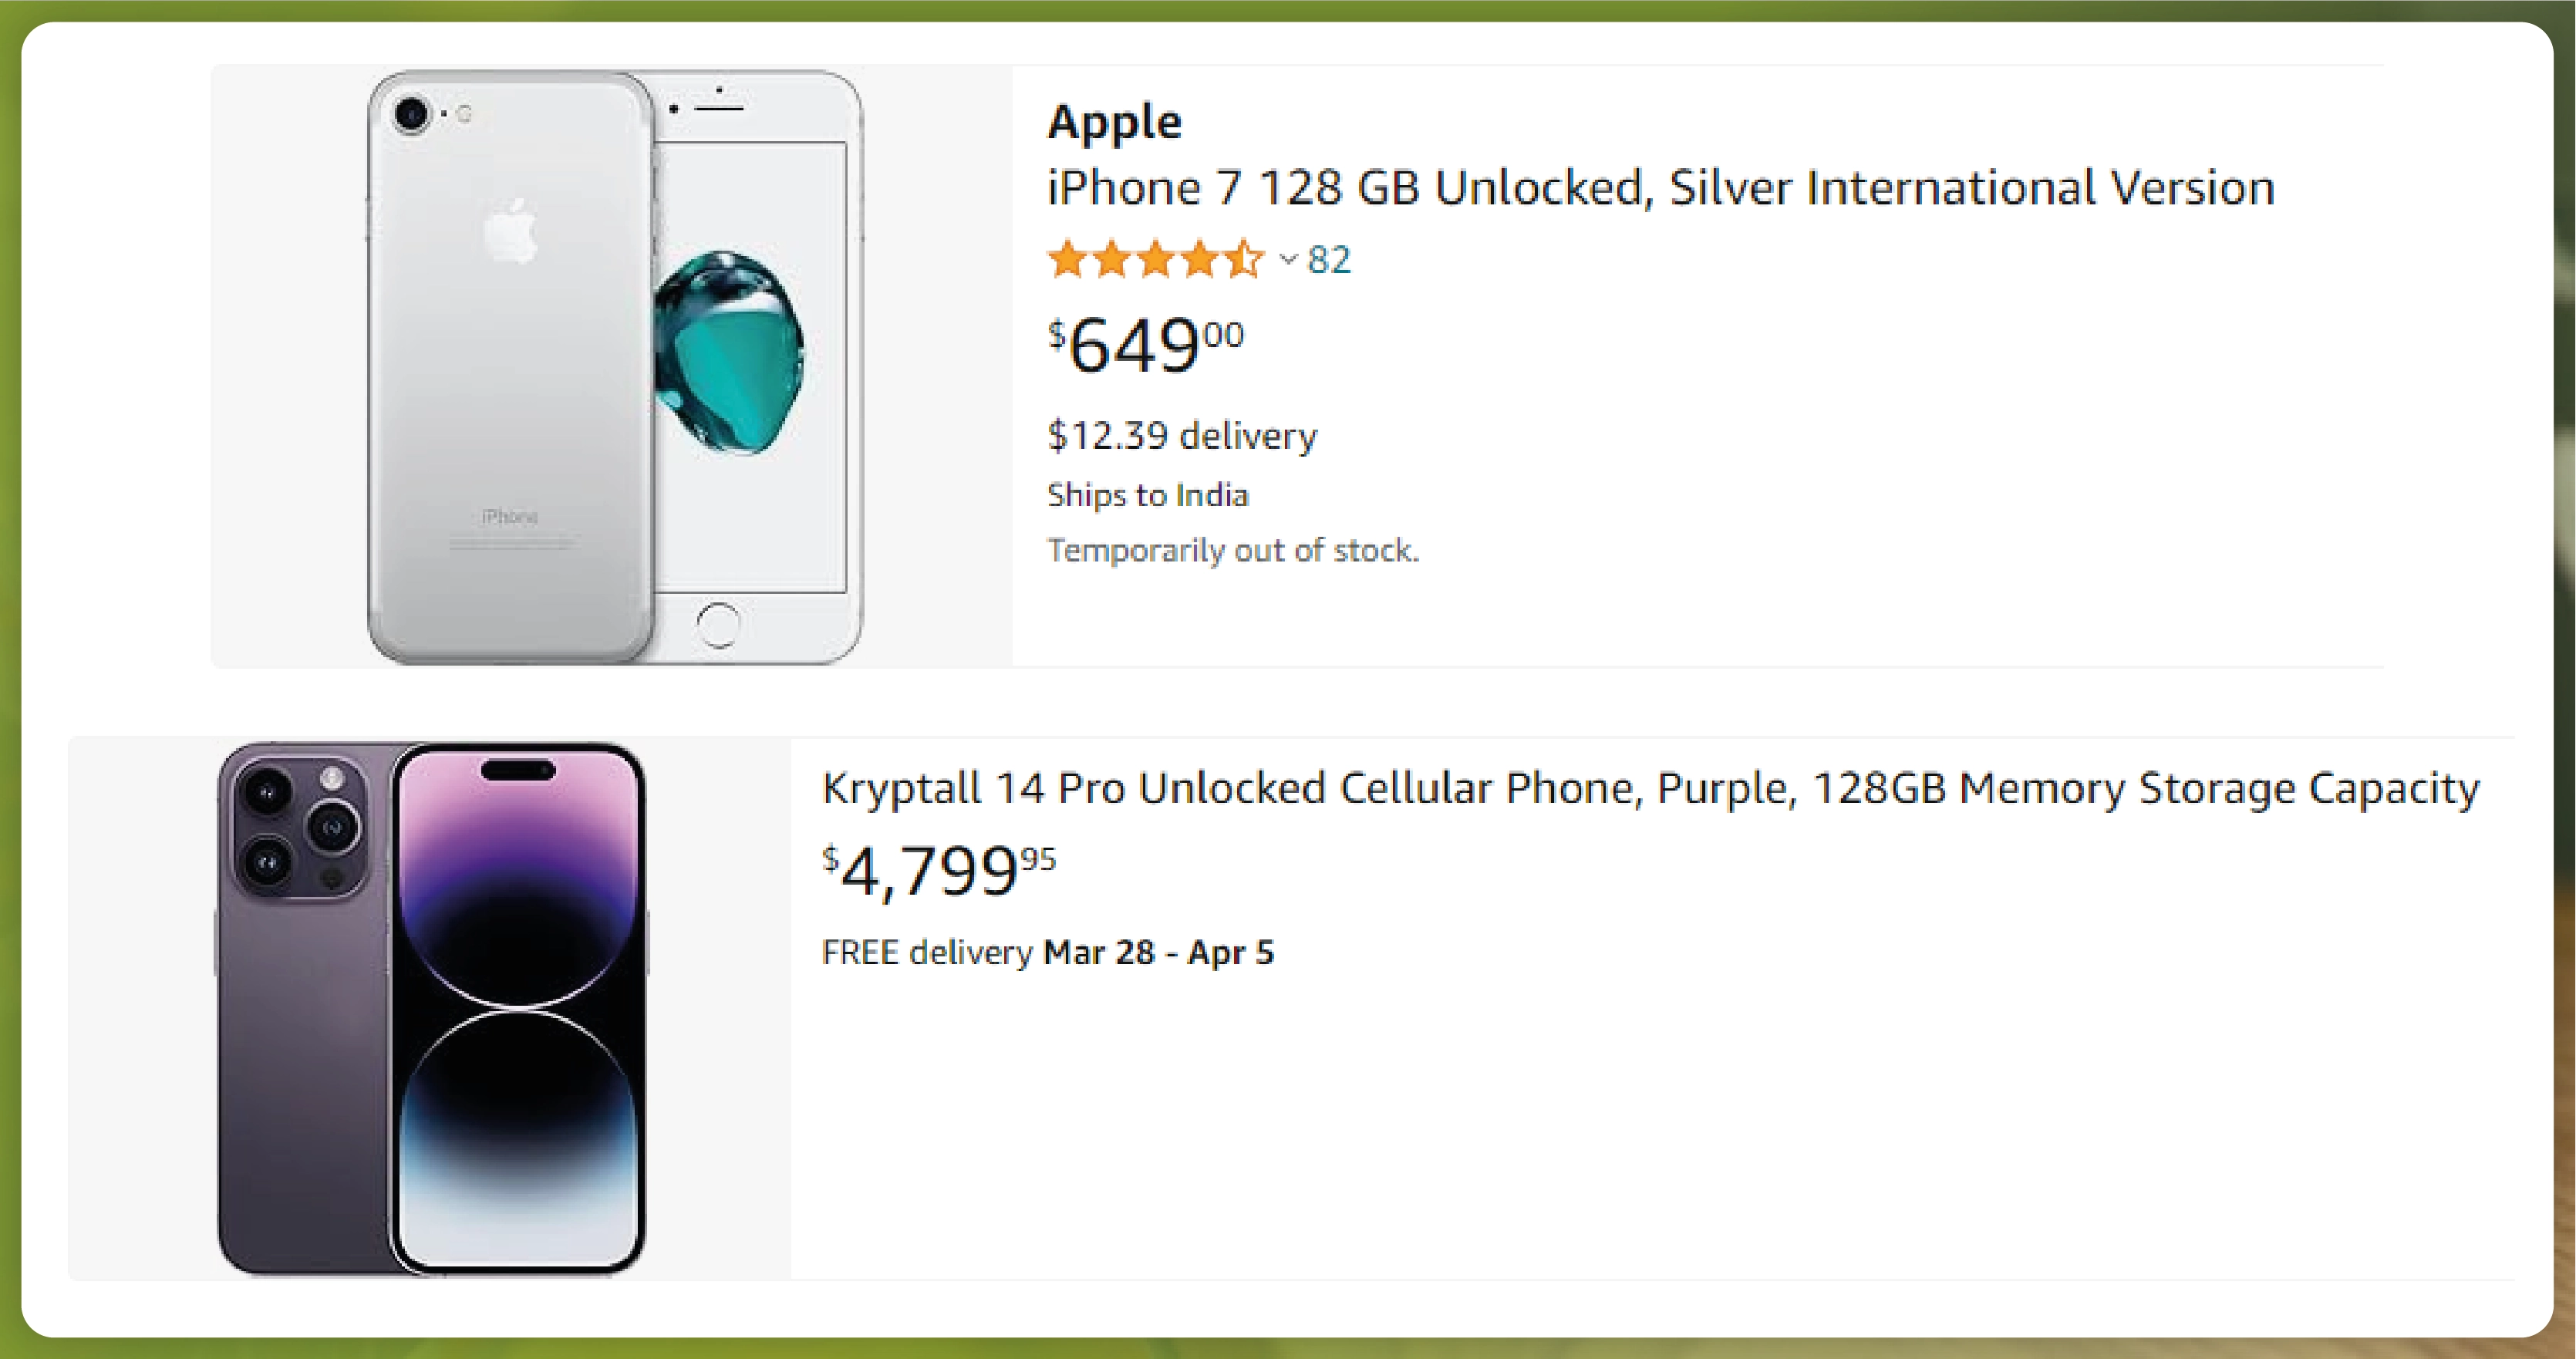
Task: Open the silver iPhone 7 product image
Action: coord(613,367)
